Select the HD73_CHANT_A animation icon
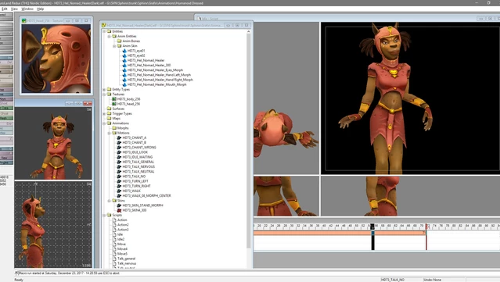Viewport: 500px width, 282px height. click(119, 137)
